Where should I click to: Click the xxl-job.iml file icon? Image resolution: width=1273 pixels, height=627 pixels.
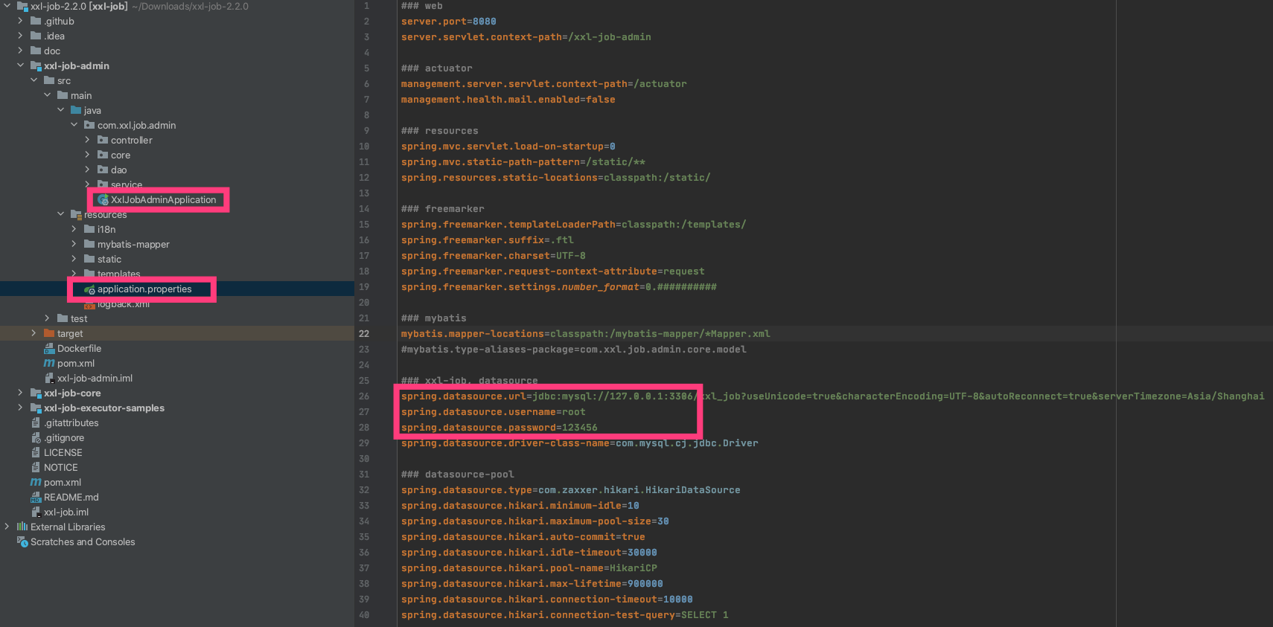[36, 512]
